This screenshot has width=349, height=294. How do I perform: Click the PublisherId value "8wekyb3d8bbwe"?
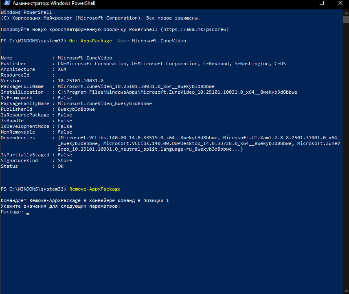76,109
